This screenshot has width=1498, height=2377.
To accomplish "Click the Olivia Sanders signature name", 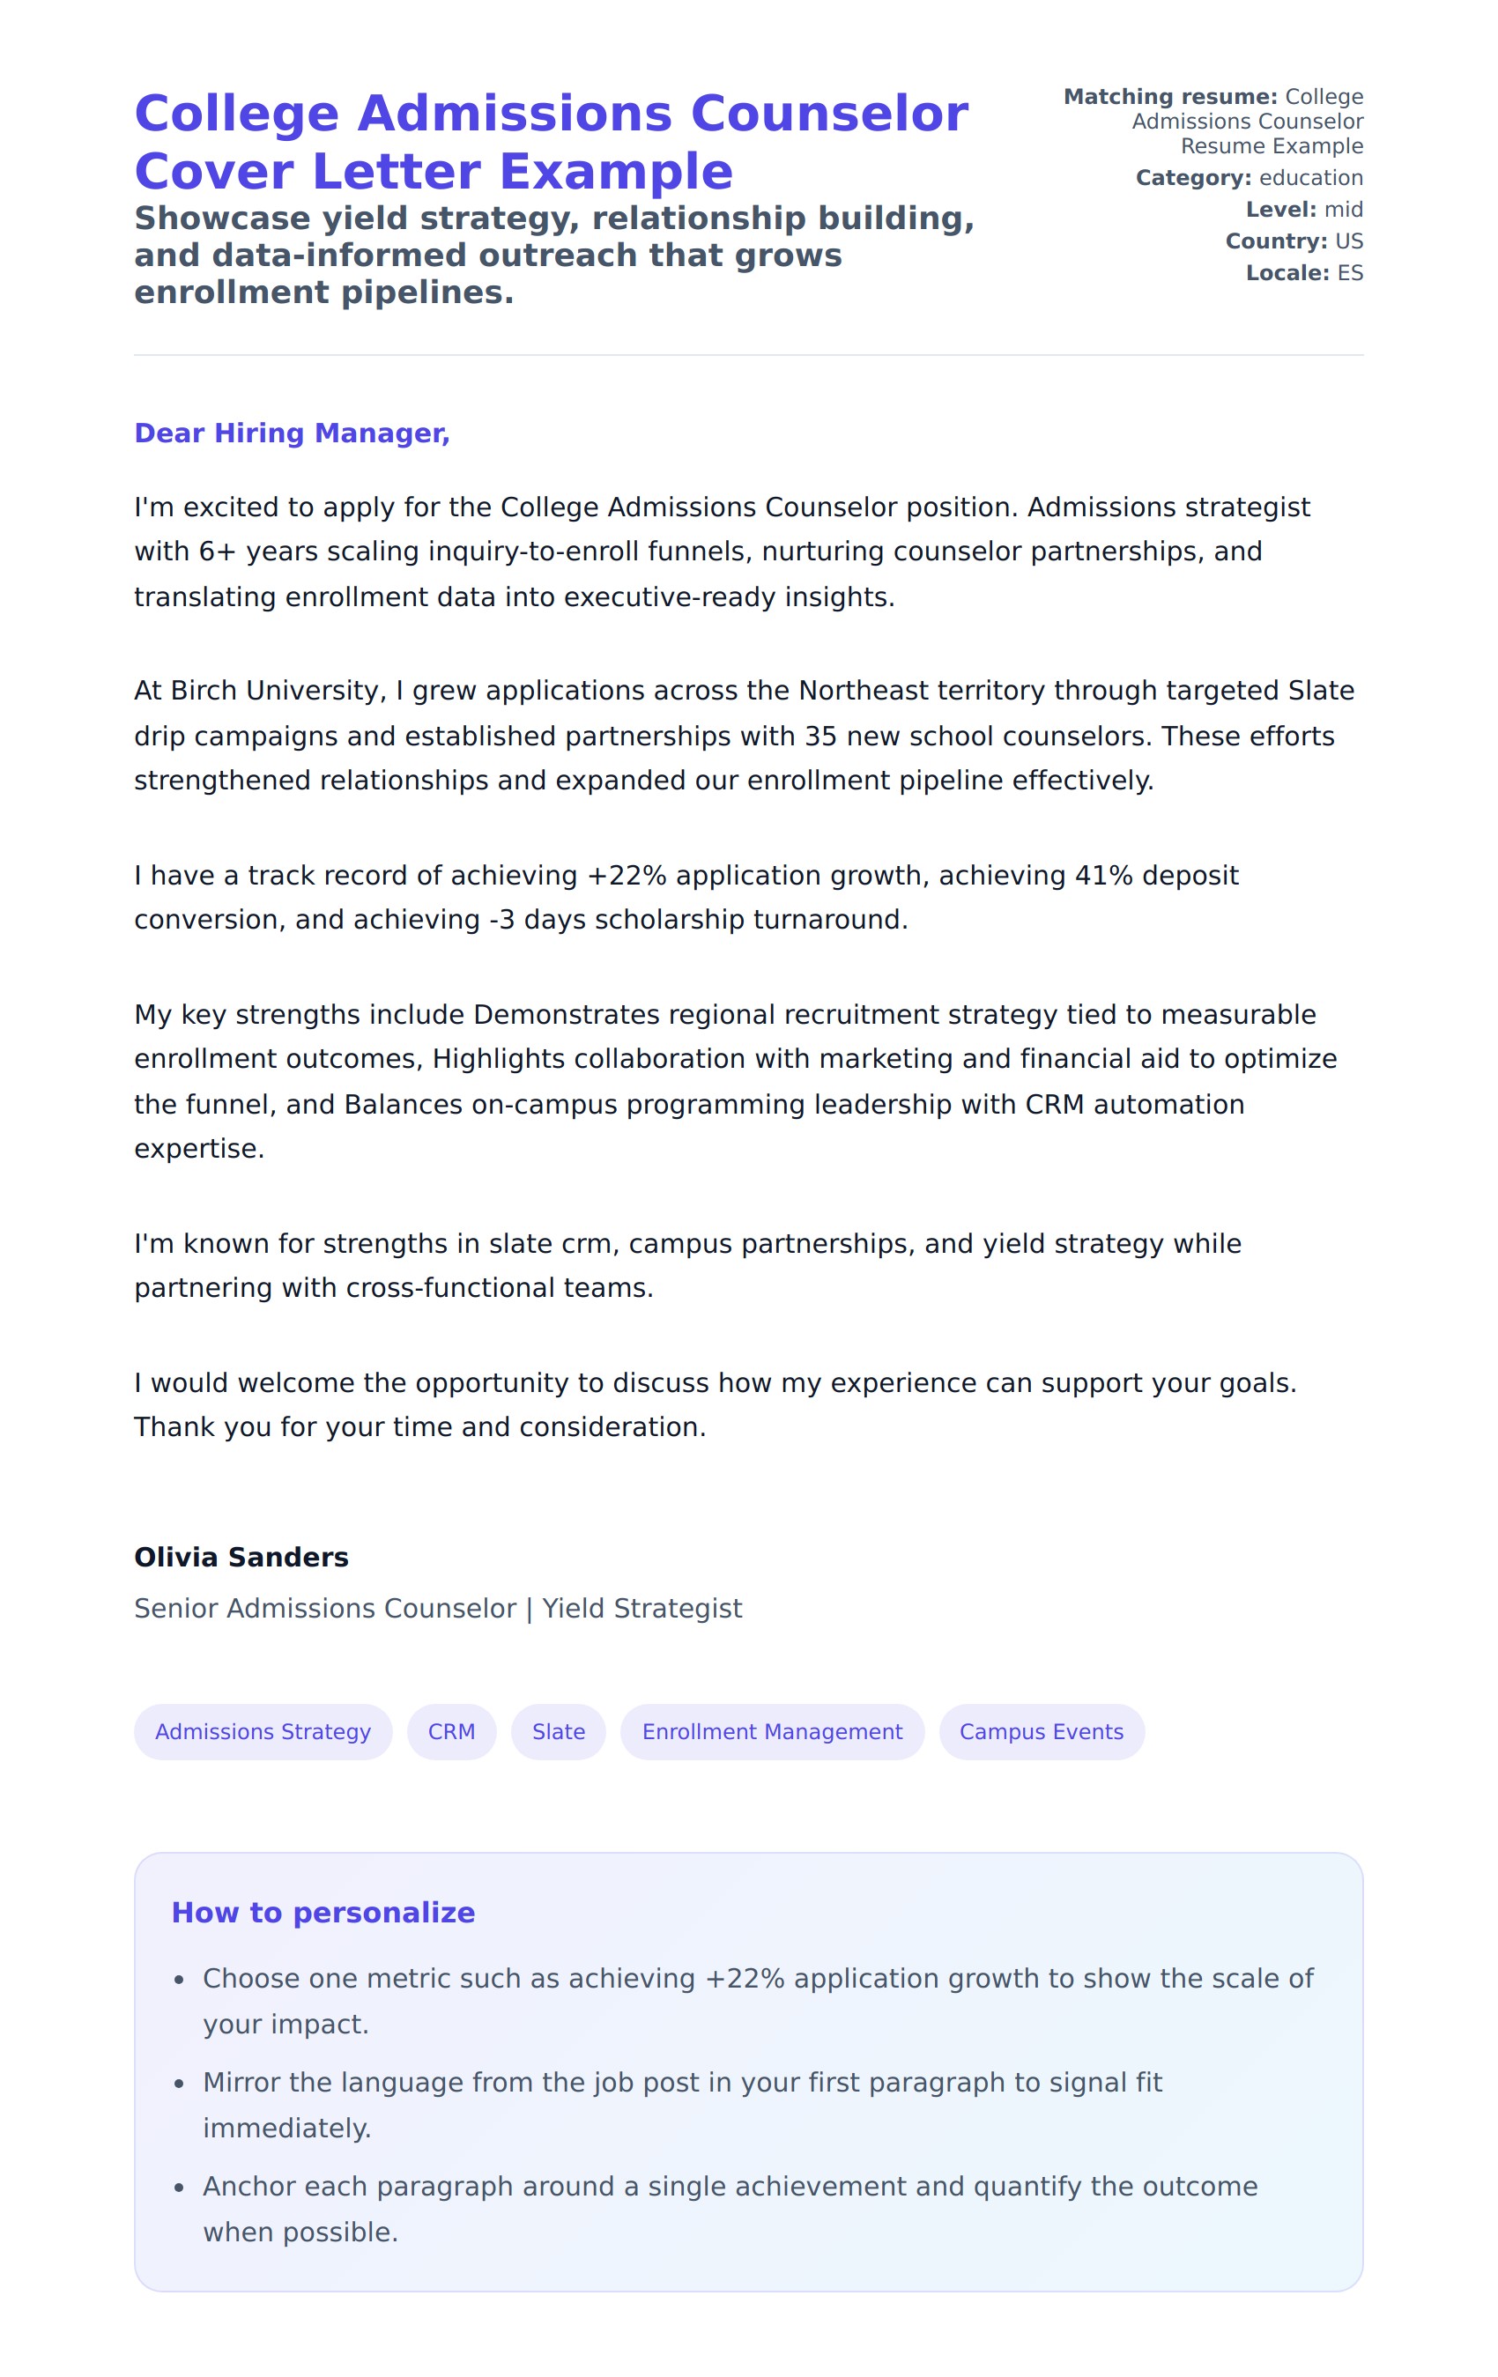I will (x=242, y=1557).
